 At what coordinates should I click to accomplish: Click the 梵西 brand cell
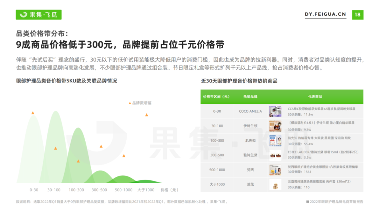tap(251, 170)
